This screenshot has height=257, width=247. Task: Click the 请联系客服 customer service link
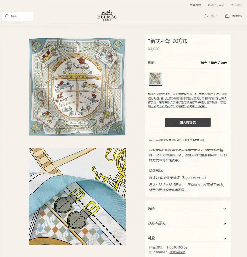coord(177,252)
